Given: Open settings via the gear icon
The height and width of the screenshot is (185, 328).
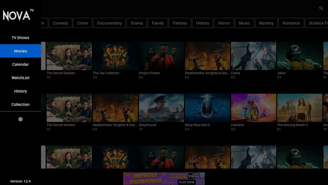Looking at the screenshot, I should tap(20, 119).
